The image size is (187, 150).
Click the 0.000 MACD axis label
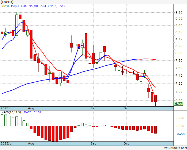click(x=180, y=126)
